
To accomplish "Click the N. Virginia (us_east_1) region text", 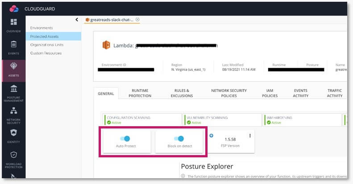I will tap(188, 69).
